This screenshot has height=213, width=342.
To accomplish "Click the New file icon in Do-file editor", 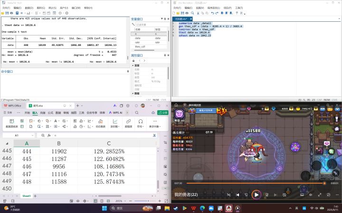I will tap(174, 13).
